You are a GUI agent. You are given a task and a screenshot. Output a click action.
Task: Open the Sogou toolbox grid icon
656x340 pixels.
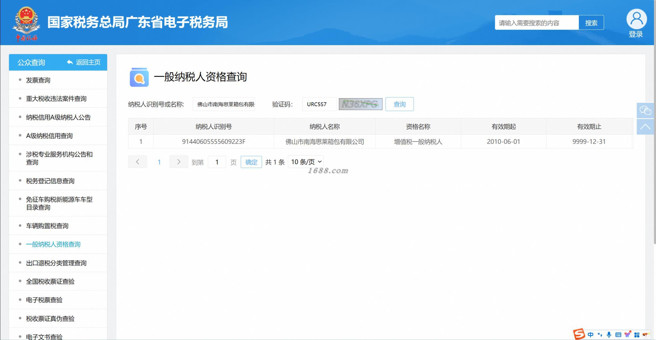[x=637, y=335]
